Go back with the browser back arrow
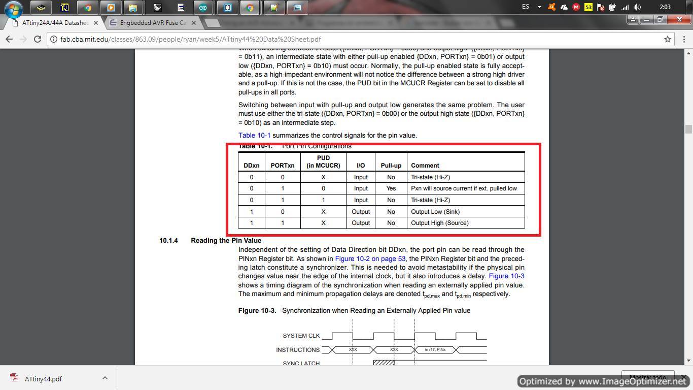 9,39
